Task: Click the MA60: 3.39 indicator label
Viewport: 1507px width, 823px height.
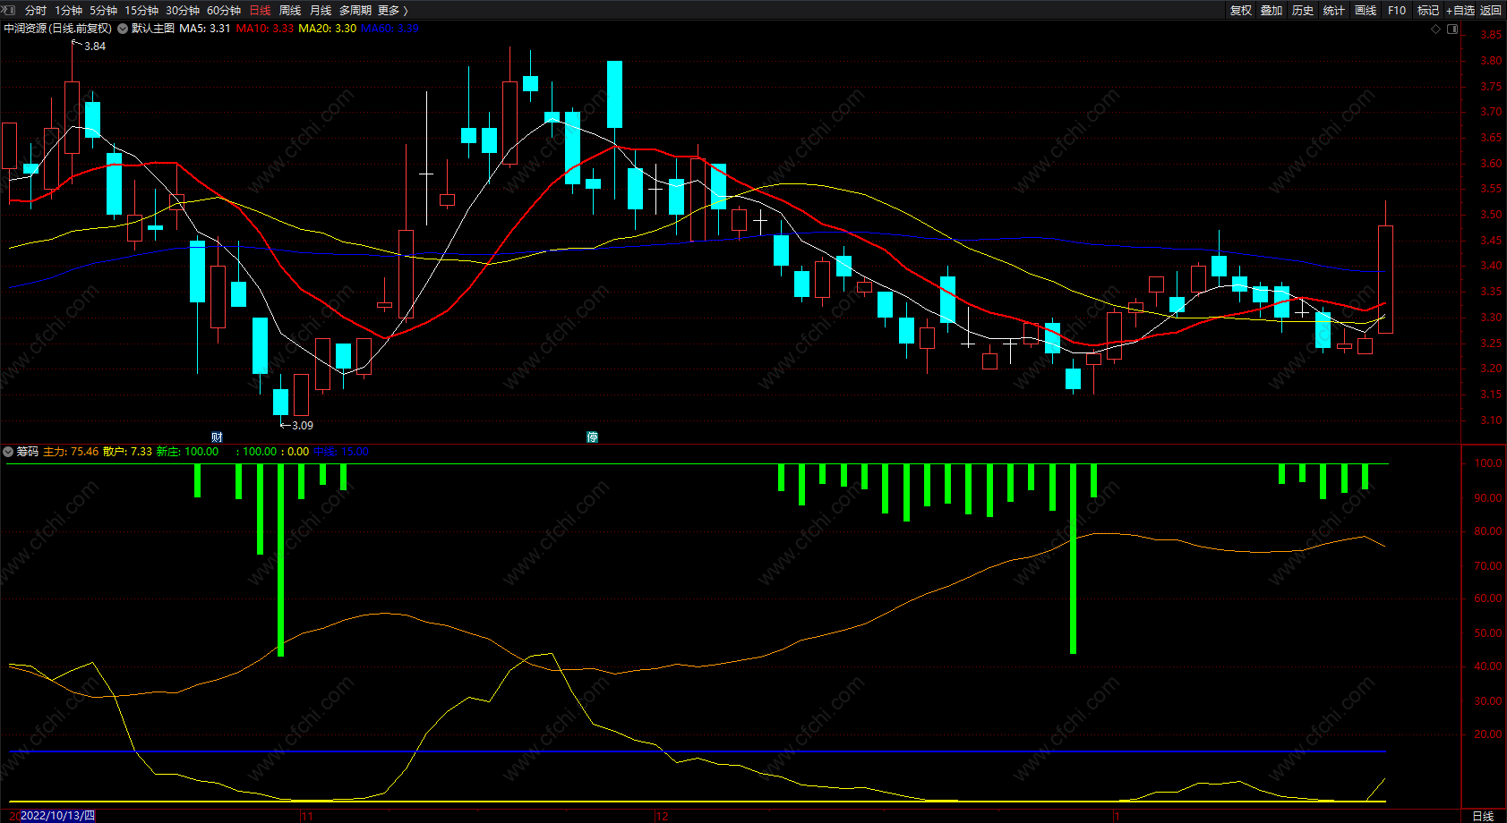Action: coord(390,29)
